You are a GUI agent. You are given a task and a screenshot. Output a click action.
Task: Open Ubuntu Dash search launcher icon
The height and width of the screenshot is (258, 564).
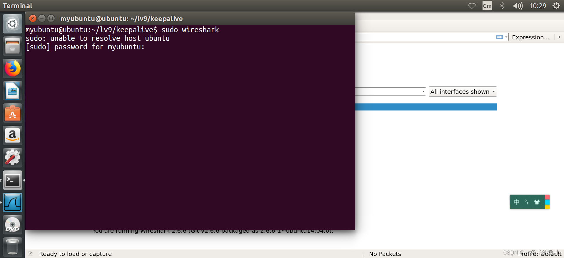pos(12,24)
